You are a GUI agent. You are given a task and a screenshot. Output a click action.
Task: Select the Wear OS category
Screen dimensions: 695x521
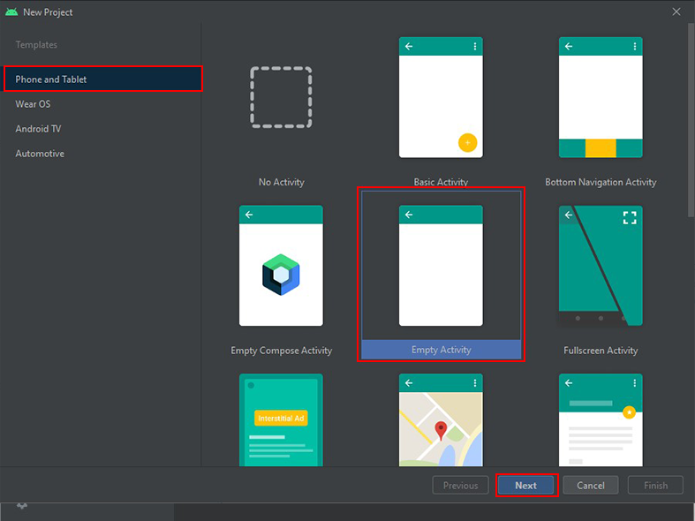tap(33, 104)
